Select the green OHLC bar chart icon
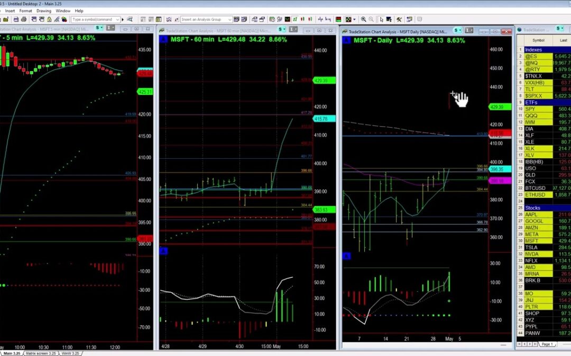571x356 pixels. (296, 20)
